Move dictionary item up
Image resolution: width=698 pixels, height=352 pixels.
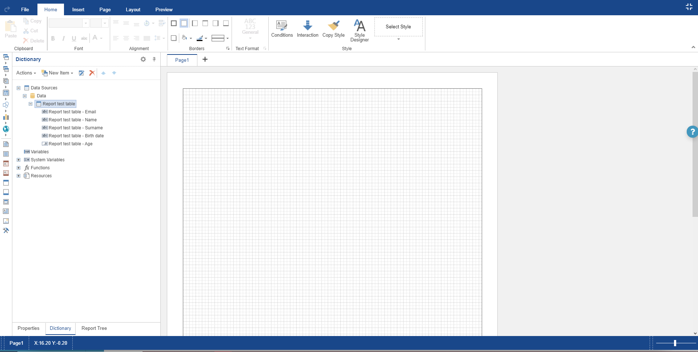103,73
